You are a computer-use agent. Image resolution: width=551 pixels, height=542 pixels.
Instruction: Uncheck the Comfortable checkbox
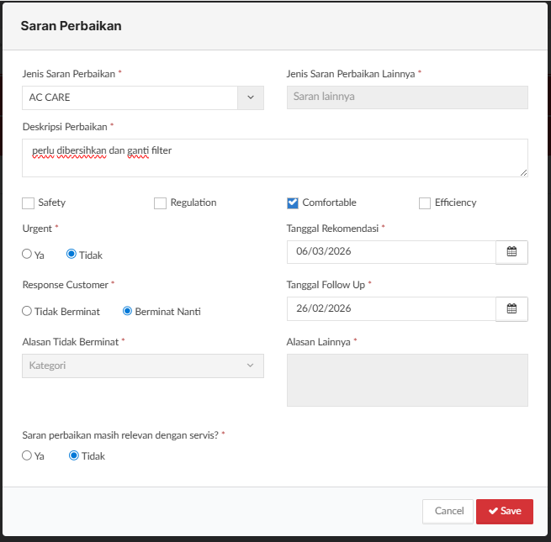pyautogui.click(x=293, y=203)
